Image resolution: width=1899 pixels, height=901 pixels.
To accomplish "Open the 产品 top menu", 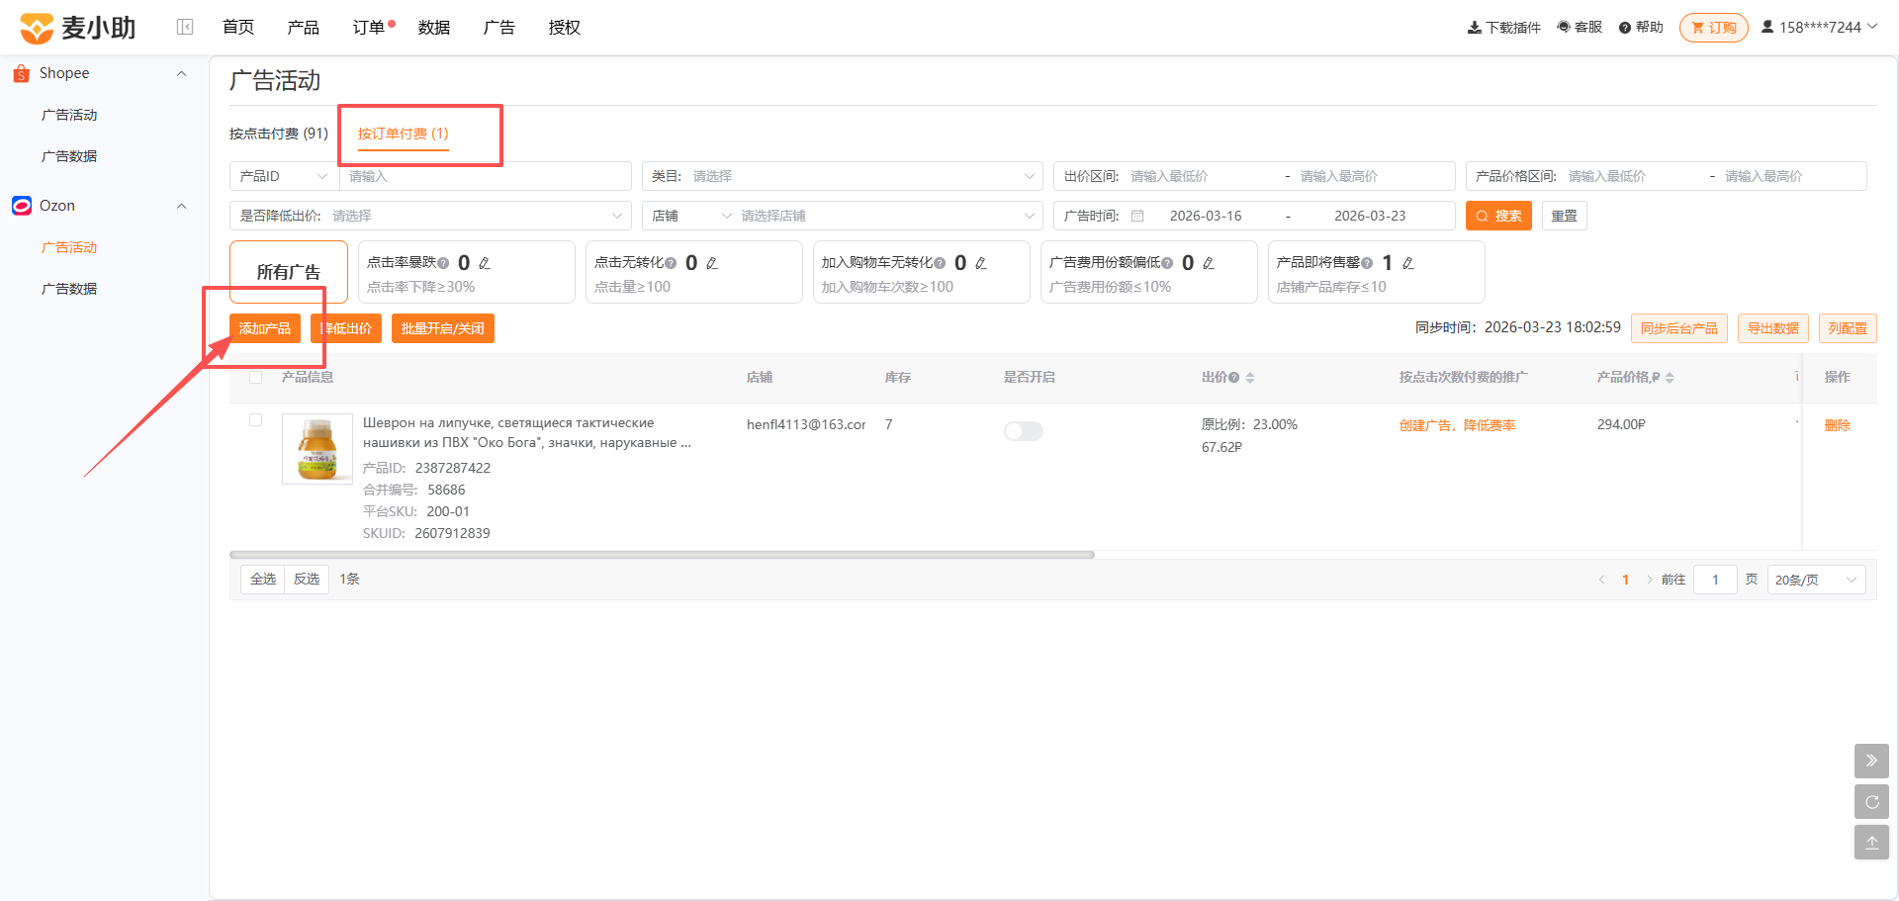I will coord(304,28).
